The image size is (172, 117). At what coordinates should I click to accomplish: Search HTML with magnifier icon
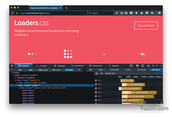(x=84, y=70)
